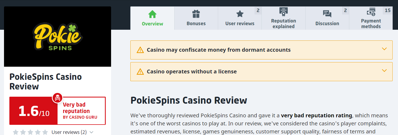Click the PokieSpins casino logo image
Image resolution: width=398 pixels, height=135 pixels.
coord(58,37)
